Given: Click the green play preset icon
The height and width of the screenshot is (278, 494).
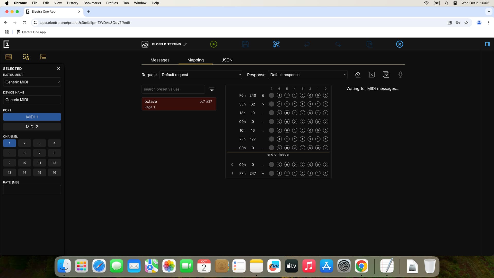Looking at the screenshot, I should click(x=214, y=44).
